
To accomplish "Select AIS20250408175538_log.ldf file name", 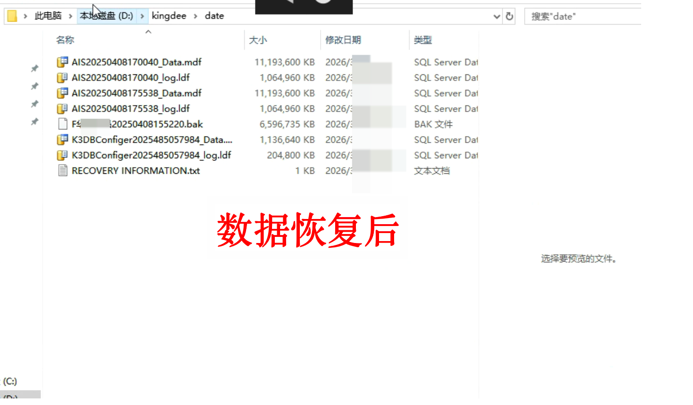I will coord(131,109).
